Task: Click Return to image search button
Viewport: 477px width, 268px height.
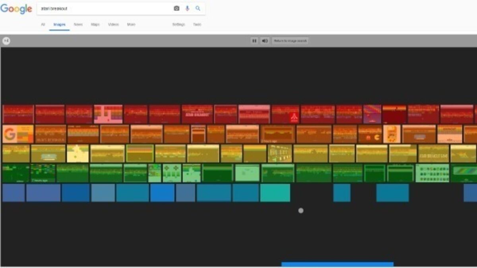Action: tap(290, 41)
